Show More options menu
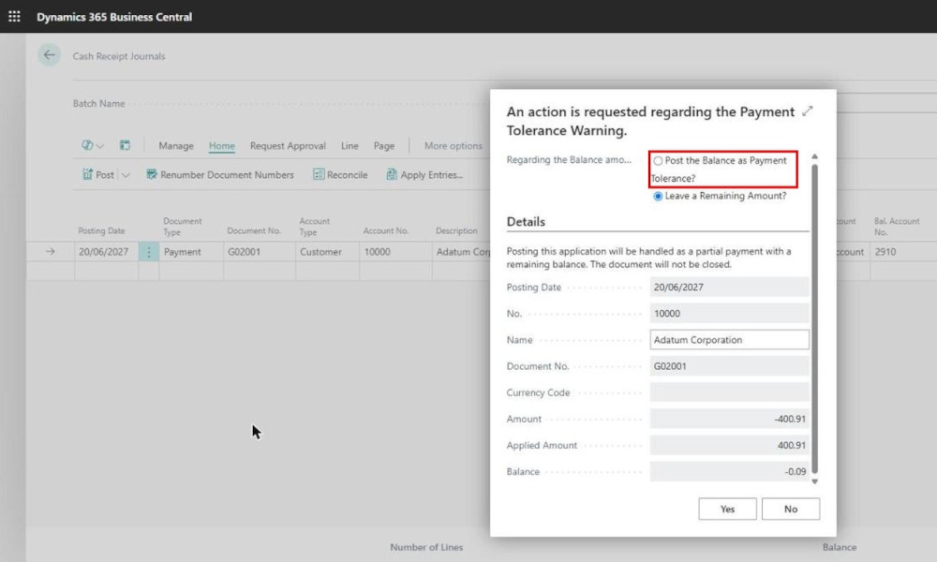The image size is (937, 562). tap(453, 146)
